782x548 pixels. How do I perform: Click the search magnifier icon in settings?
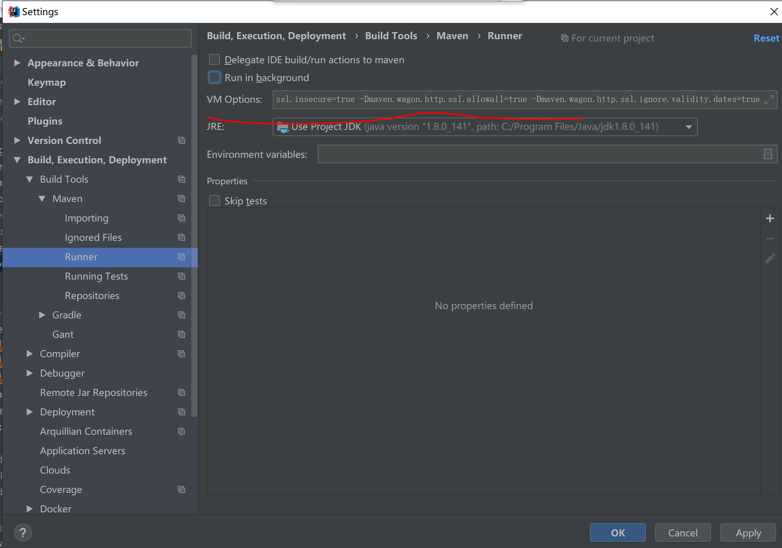pos(18,38)
